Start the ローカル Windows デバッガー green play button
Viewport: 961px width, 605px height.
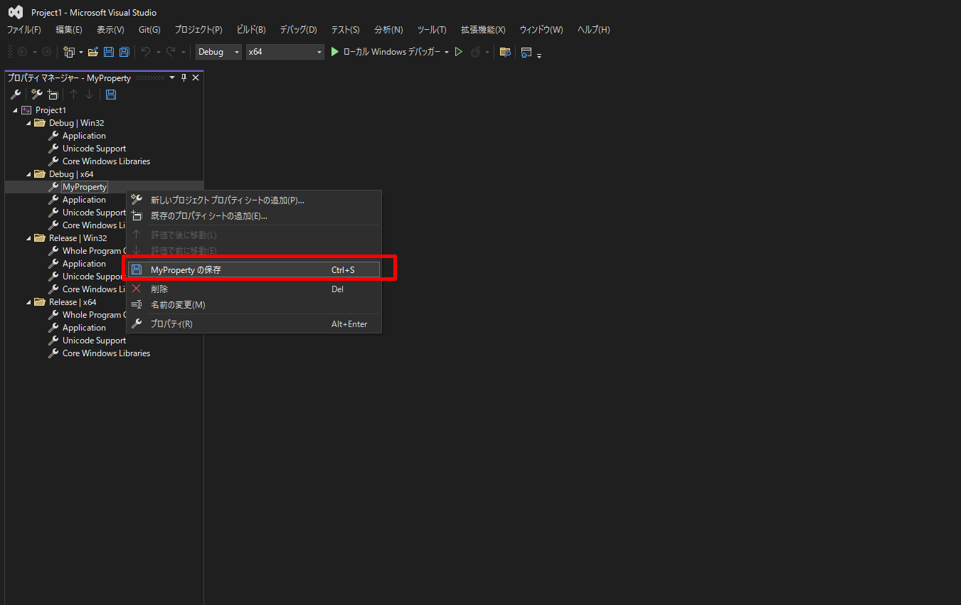click(335, 52)
